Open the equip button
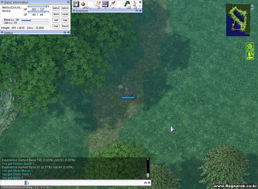This screenshot has height=189, width=258. click(x=65, y=14)
